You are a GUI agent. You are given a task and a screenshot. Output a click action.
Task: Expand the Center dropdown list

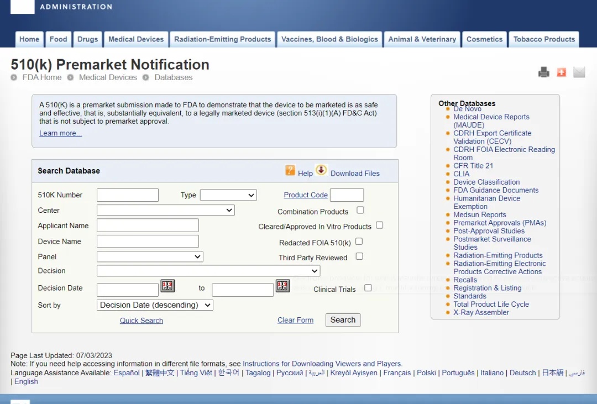point(166,211)
